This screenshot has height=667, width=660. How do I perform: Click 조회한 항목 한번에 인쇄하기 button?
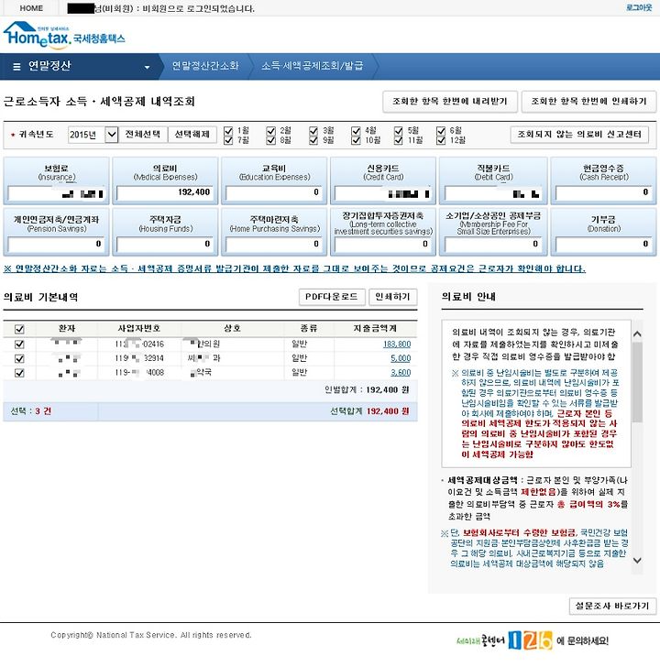coord(588,101)
